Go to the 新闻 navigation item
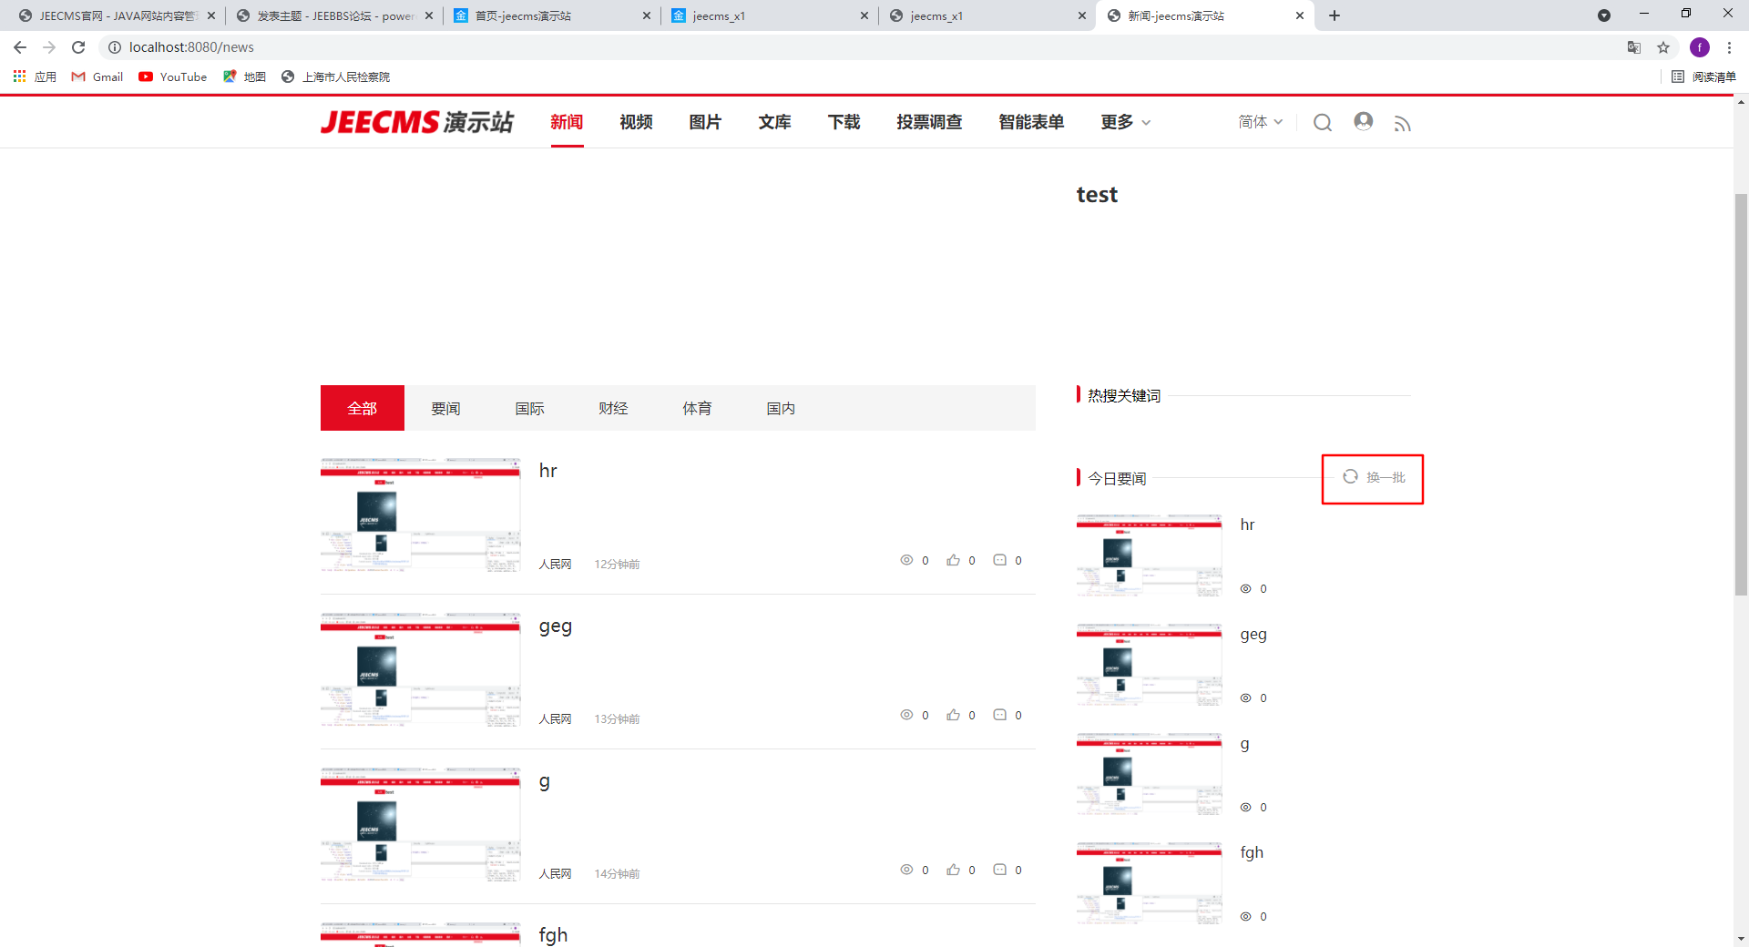This screenshot has height=947, width=1749. click(x=567, y=122)
